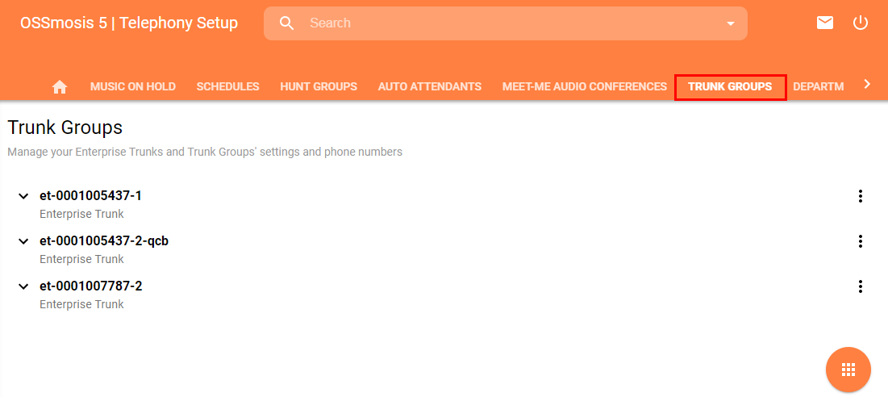Open the mail envelope icon

824,23
